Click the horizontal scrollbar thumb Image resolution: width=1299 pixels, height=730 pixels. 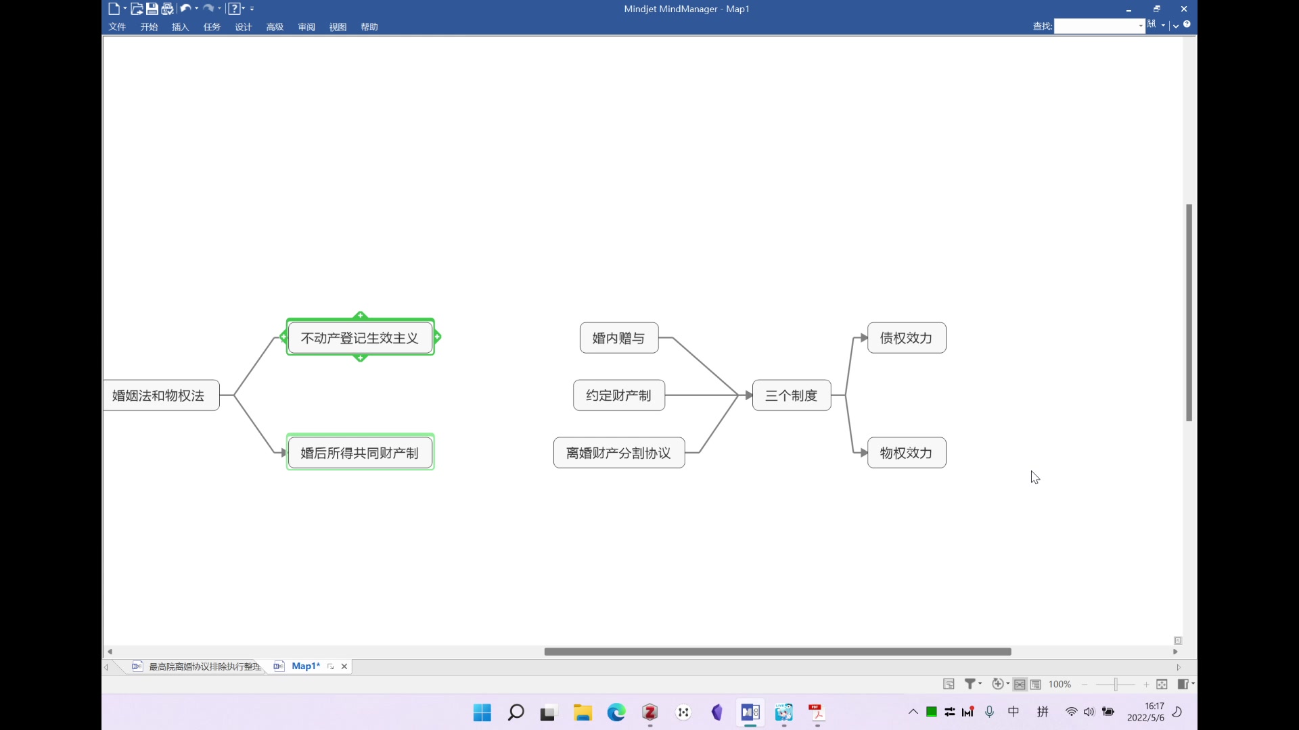pyautogui.click(x=777, y=652)
